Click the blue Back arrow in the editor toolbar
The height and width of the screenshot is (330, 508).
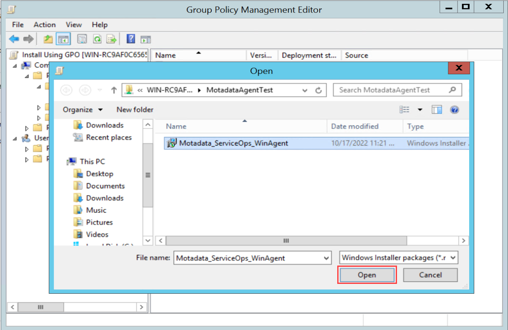point(14,39)
